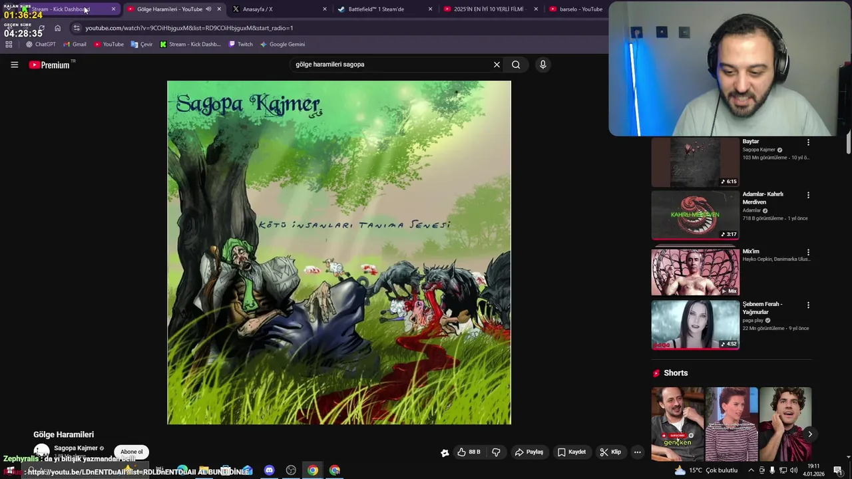Open Google Gemini bookmark

(282, 45)
